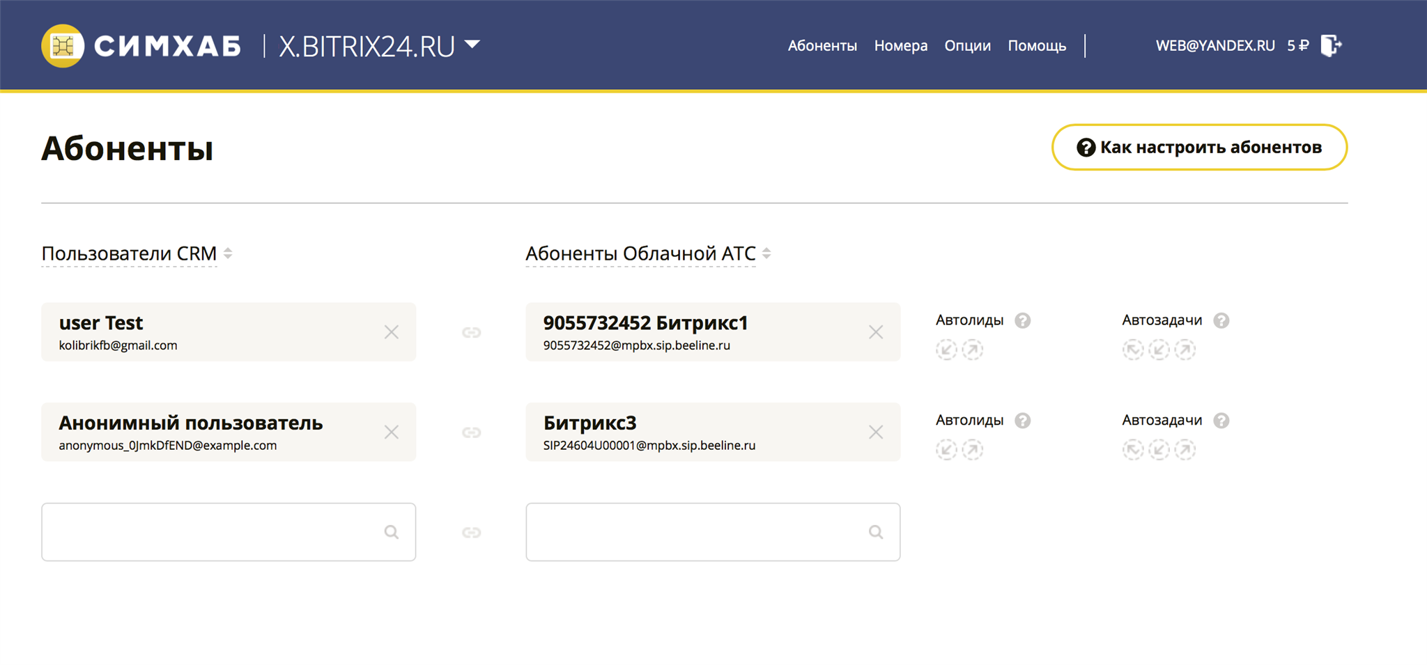The height and width of the screenshot is (665, 1427).
Task: Click the Как настроить абонентов button
Action: (1199, 148)
